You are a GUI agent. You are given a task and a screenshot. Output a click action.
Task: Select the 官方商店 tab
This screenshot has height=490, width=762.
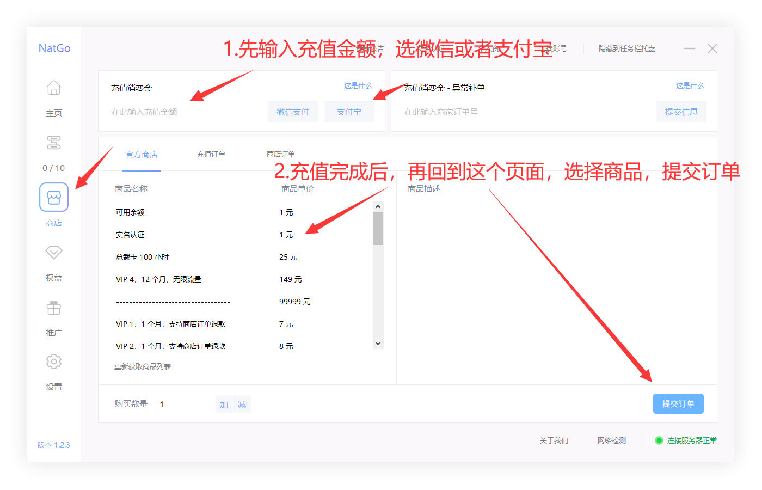142,154
